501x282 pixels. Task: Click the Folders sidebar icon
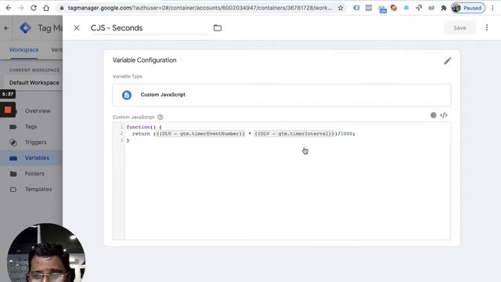tap(13, 174)
